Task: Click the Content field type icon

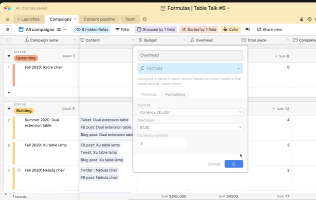Action: pos(82,40)
